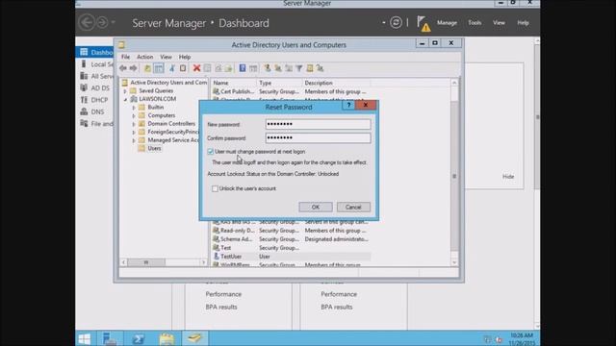
Task: Select the Test security group row
Action: [291, 248]
